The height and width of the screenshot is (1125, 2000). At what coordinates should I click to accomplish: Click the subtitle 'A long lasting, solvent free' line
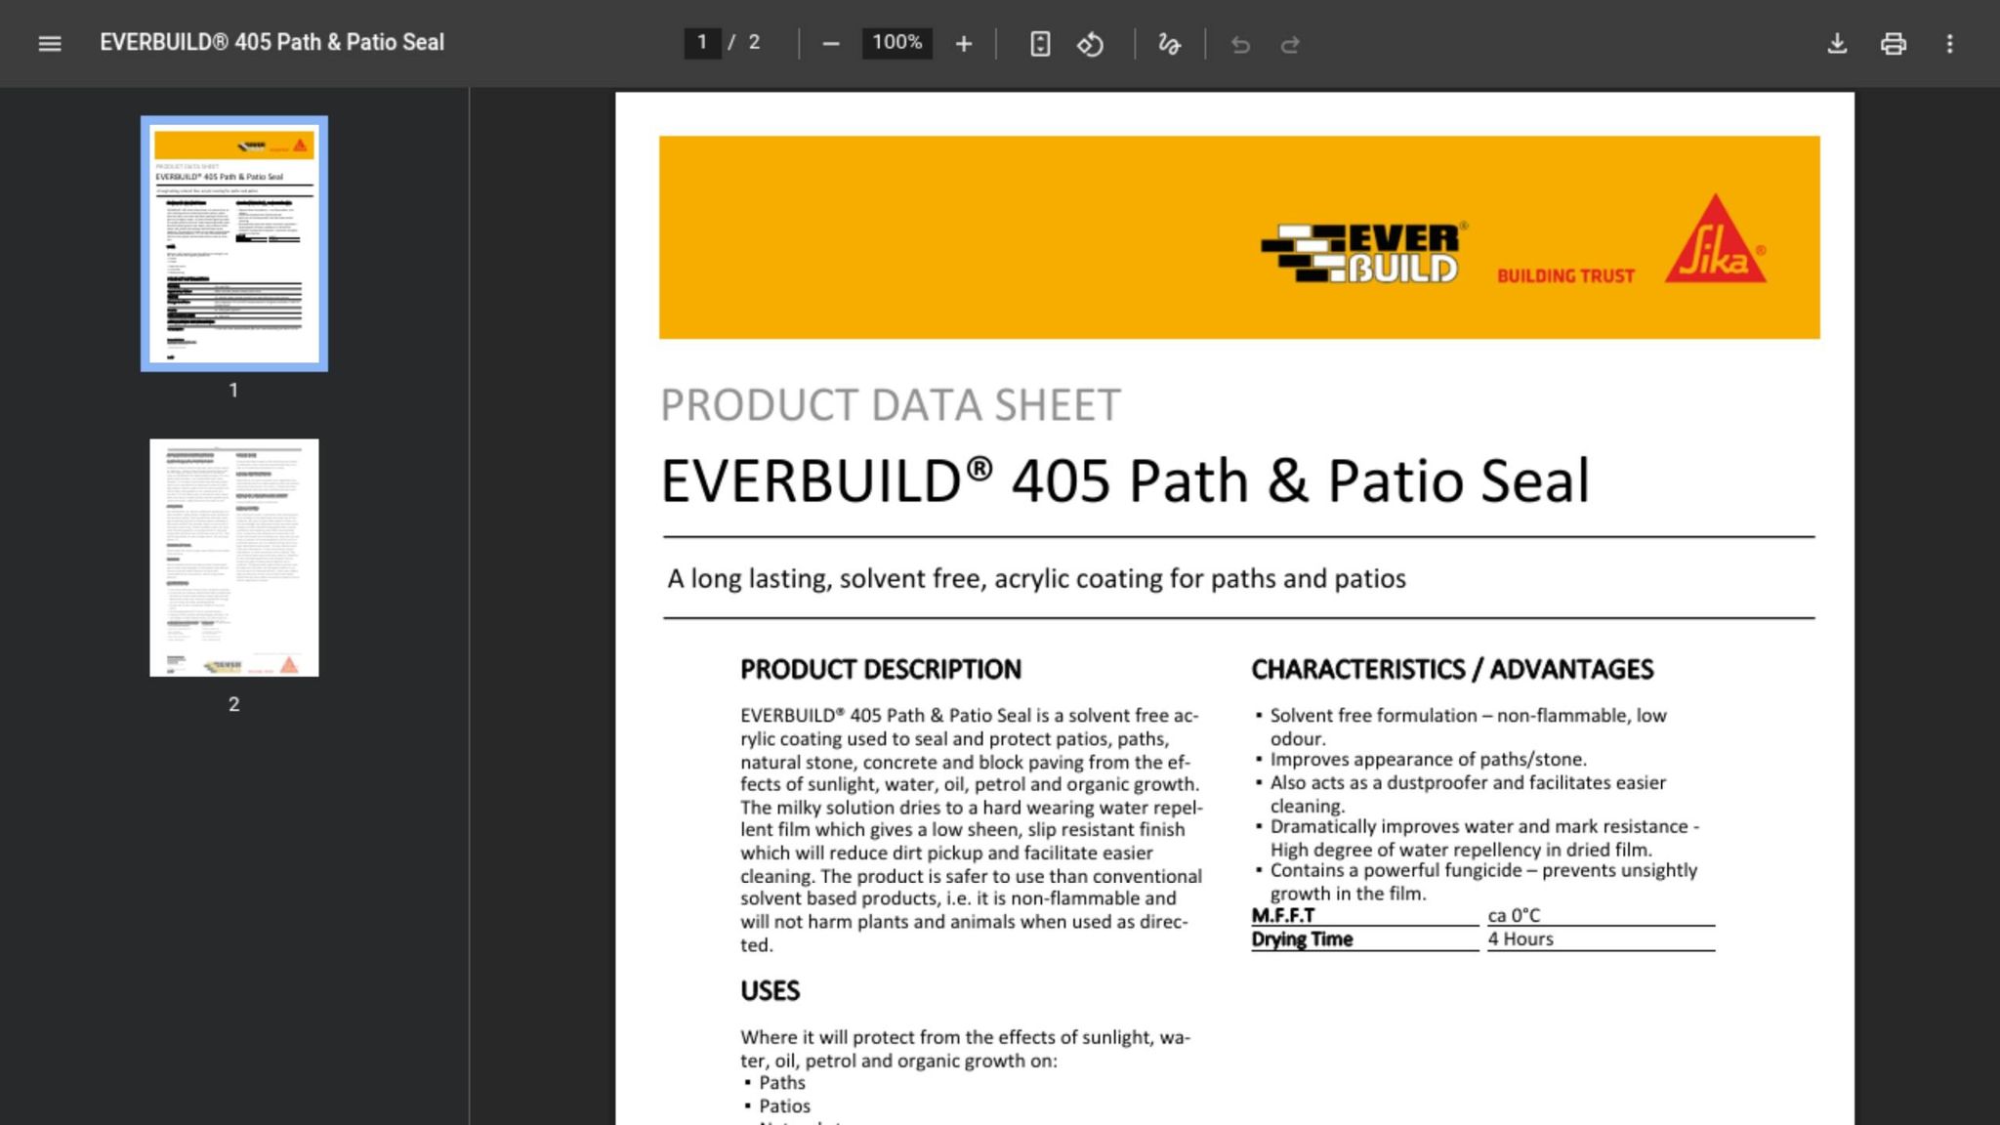coord(1036,579)
